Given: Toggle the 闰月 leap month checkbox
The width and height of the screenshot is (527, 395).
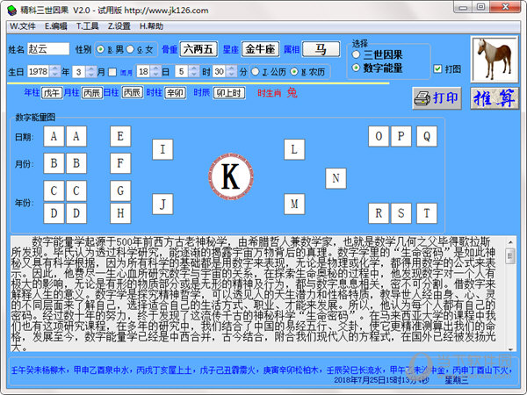Looking at the screenshot, I should 112,72.
